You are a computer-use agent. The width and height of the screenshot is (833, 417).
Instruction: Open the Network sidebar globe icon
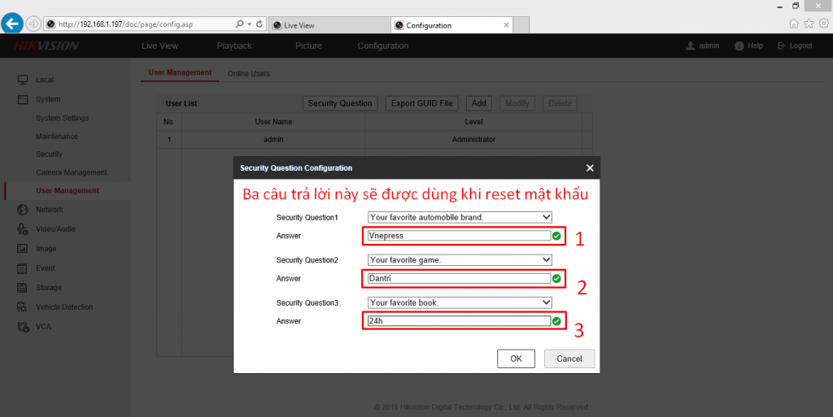(x=23, y=210)
